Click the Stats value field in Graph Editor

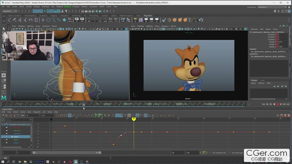coord(32,116)
